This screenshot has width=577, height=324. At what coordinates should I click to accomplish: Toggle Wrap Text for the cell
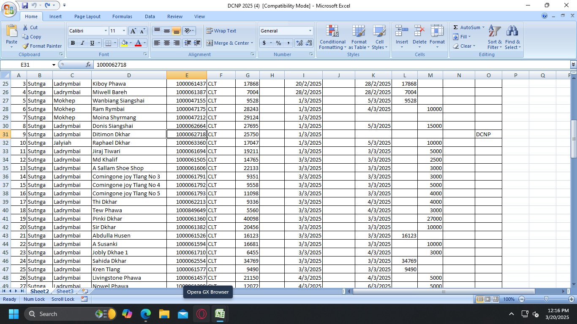click(x=221, y=31)
